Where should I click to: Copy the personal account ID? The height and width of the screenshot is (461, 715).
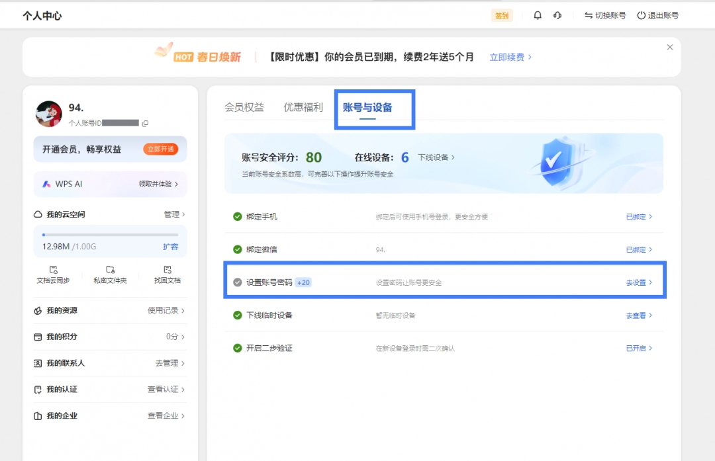pos(145,123)
